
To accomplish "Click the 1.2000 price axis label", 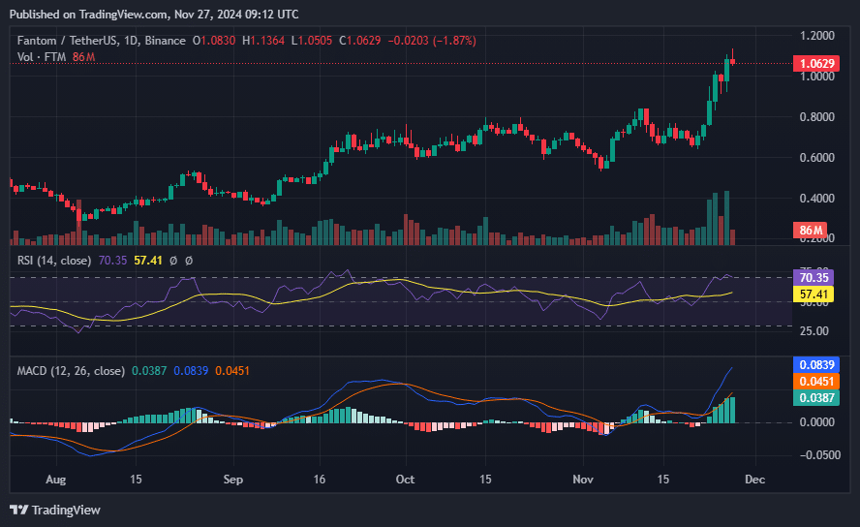I will point(817,36).
